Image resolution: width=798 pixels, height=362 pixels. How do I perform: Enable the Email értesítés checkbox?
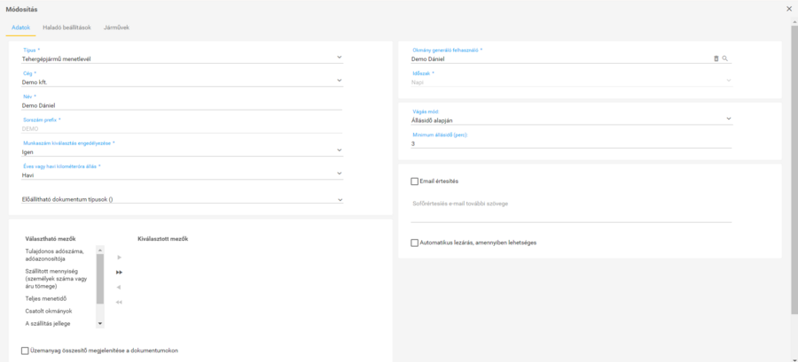point(415,181)
